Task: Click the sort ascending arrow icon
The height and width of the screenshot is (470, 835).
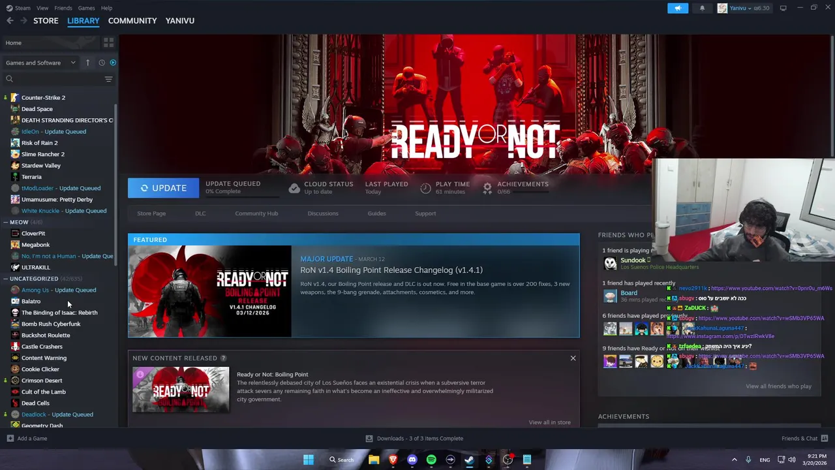Action: pyautogui.click(x=88, y=63)
